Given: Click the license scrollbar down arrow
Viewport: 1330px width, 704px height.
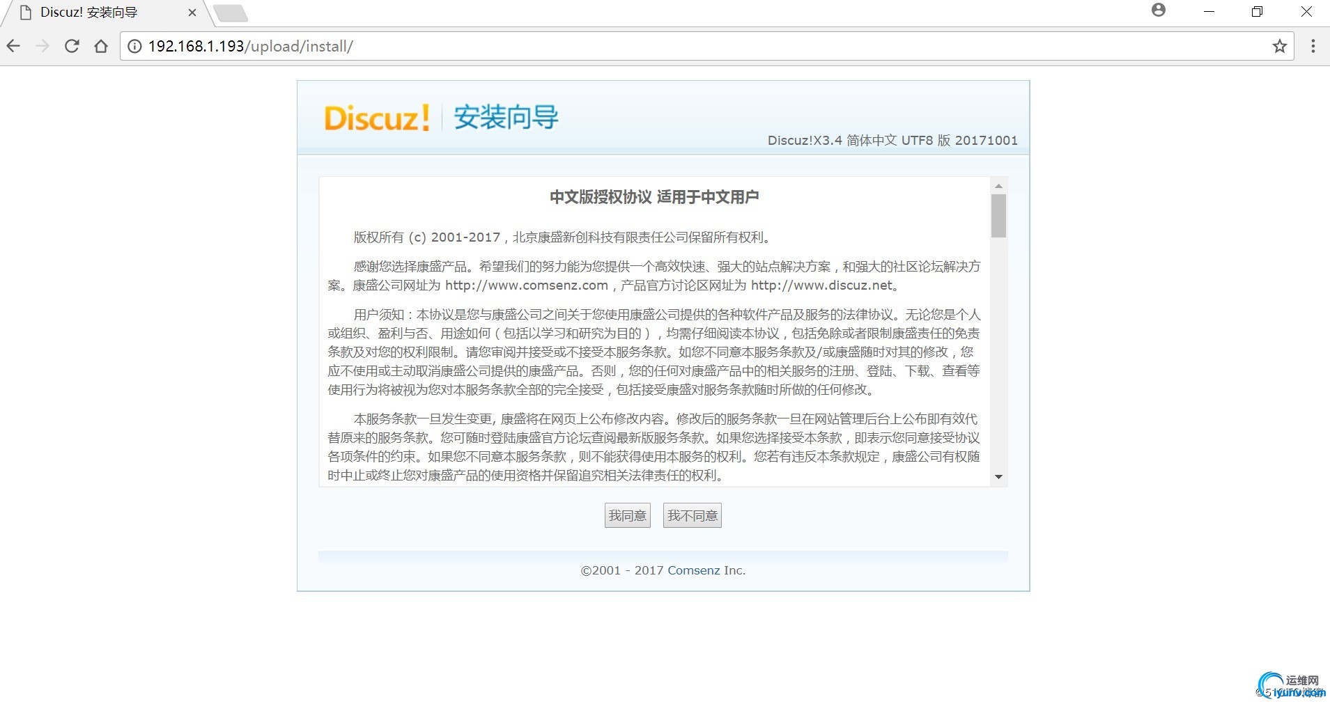Looking at the screenshot, I should coord(998,477).
